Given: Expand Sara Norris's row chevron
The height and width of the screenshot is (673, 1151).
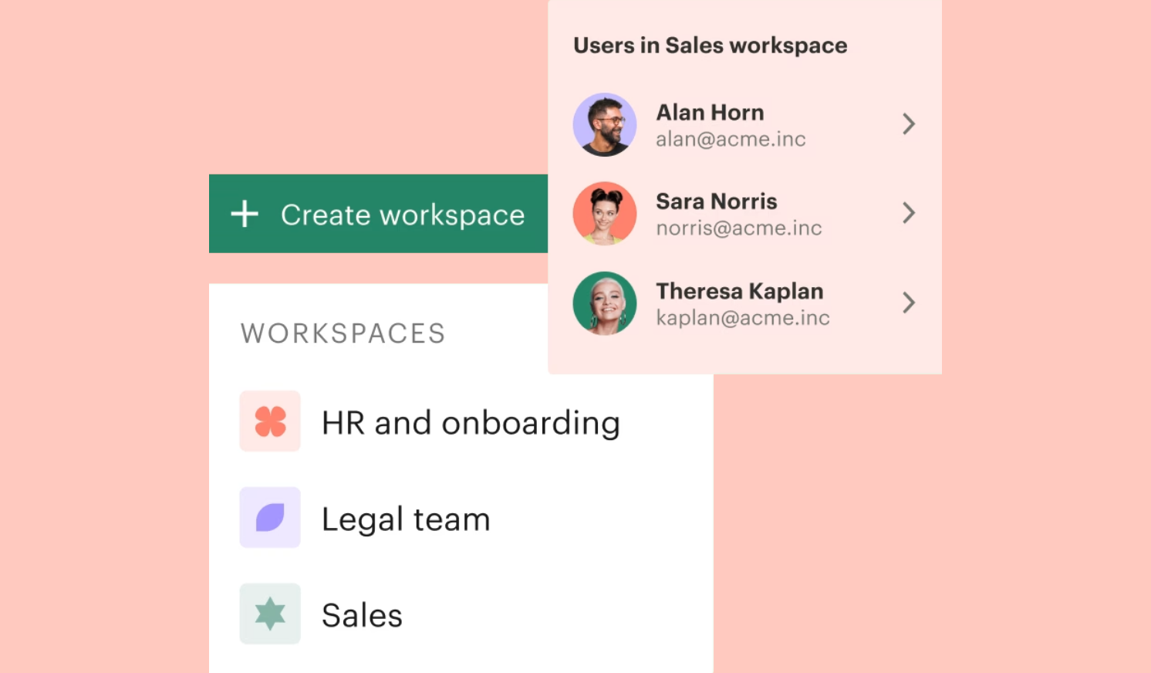Looking at the screenshot, I should click(x=909, y=213).
